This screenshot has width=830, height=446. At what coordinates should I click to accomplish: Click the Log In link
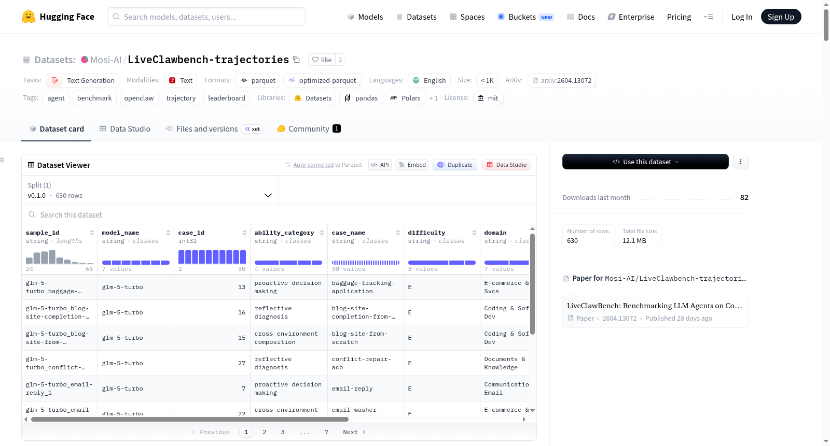pyautogui.click(x=742, y=17)
